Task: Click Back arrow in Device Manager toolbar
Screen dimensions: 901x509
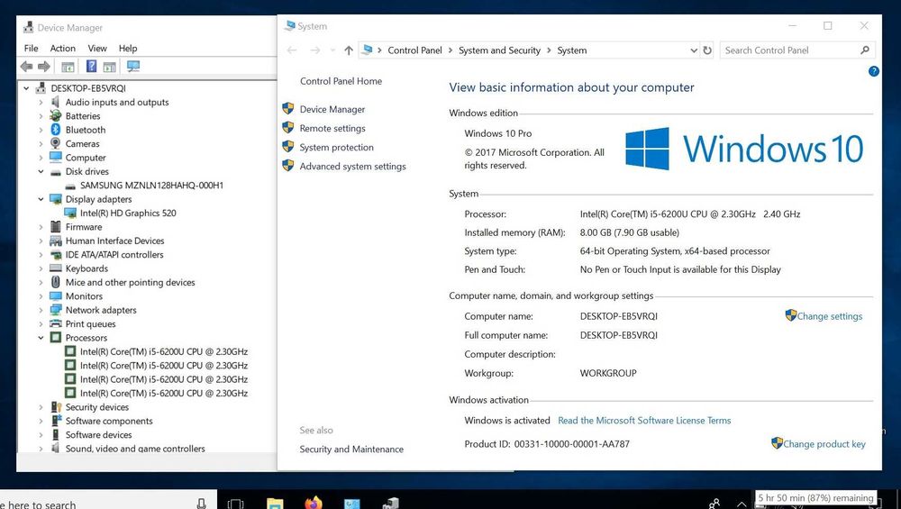Action: (26, 67)
